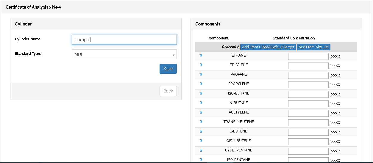
Task: Save the new cylinder
Action: pos(168,69)
